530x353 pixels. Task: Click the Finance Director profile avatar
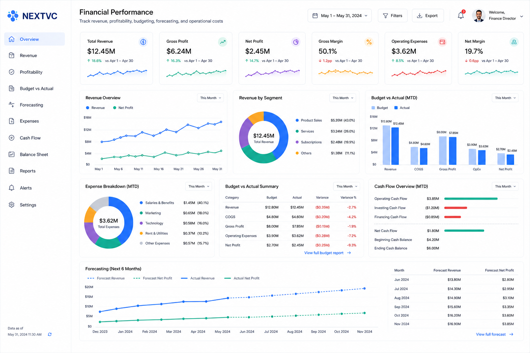click(479, 16)
